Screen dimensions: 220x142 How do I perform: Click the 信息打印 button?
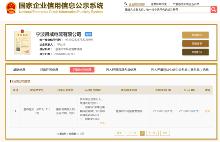196,52
